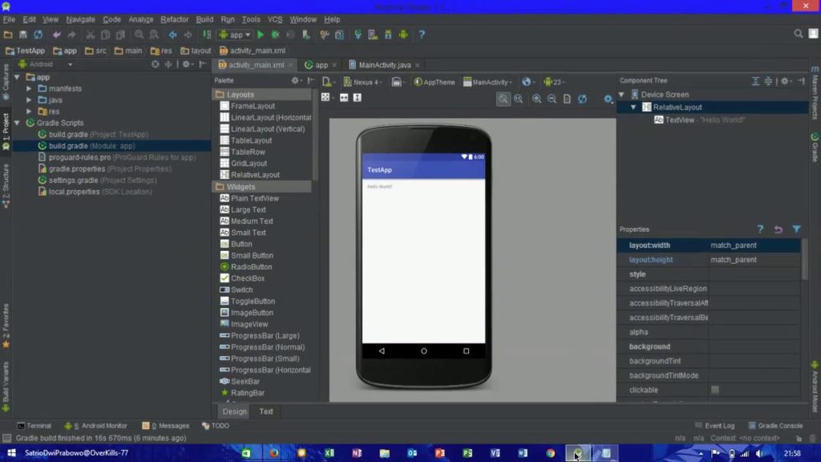Screen dimensions: 821x462
Task: Open Windows Start button
Action: click(x=11, y=452)
